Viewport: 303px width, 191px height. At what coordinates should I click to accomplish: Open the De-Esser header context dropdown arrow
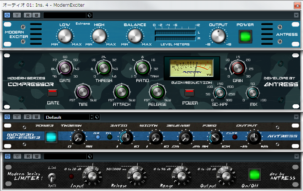296,117
